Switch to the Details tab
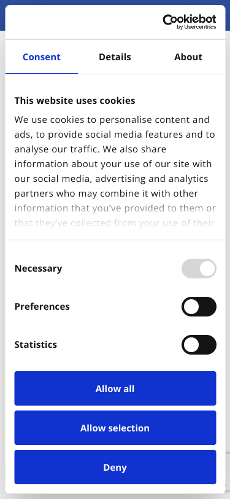This screenshot has width=230, height=499. (115, 57)
